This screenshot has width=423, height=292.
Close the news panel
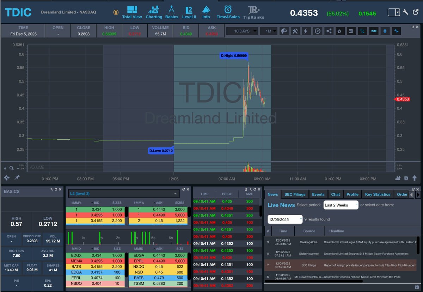[418, 189]
